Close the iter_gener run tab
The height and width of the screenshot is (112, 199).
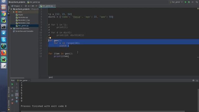29,81
